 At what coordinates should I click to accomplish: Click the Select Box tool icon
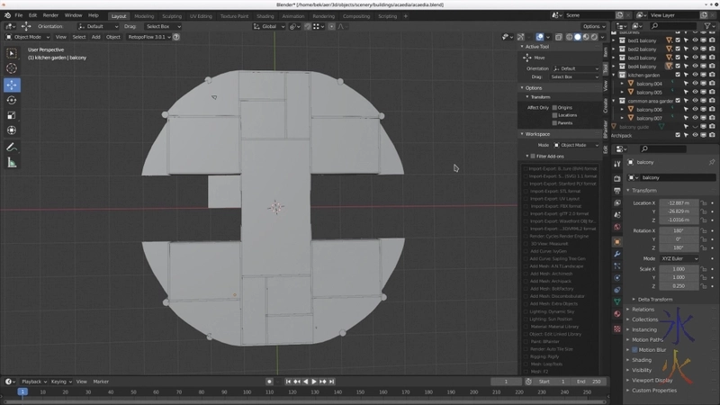[x=12, y=51]
